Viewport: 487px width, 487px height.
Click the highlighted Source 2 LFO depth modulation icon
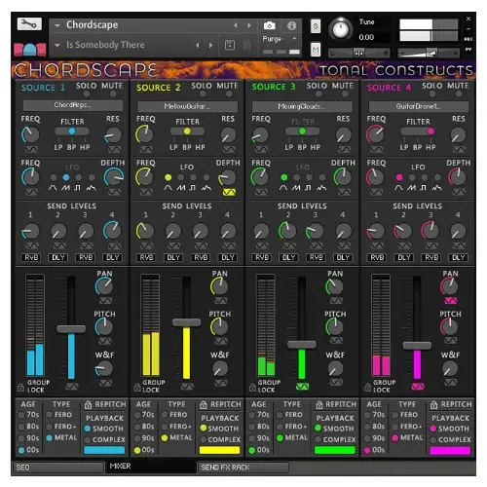[x=229, y=193]
